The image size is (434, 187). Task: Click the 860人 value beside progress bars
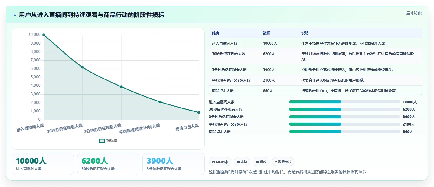pos(408,132)
